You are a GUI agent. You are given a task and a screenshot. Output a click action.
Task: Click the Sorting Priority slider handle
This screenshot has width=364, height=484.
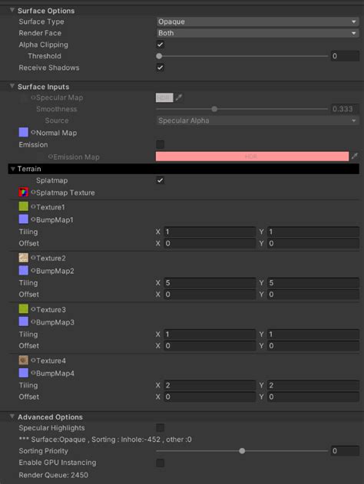coord(242,451)
